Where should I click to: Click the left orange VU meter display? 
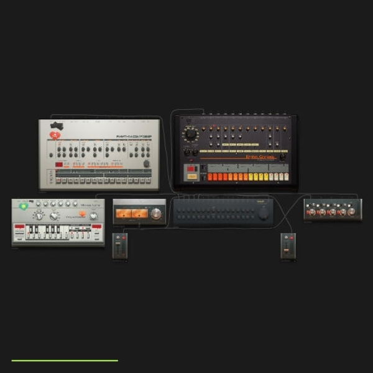(124, 213)
